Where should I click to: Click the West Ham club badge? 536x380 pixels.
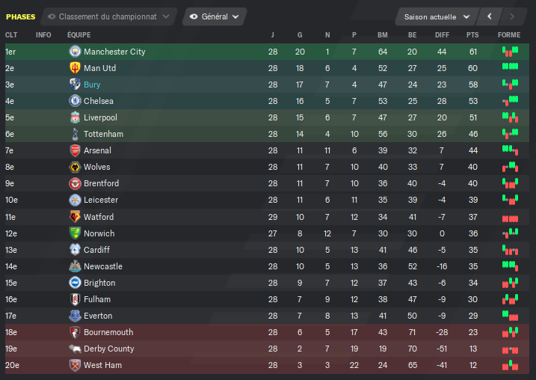(75, 365)
